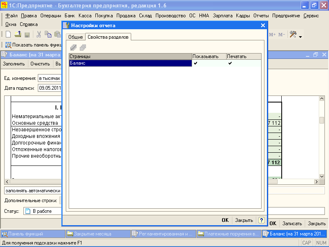This screenshot has width=329, height=247.
Task: Click the M+ memory button
Action: click(272, 35)
